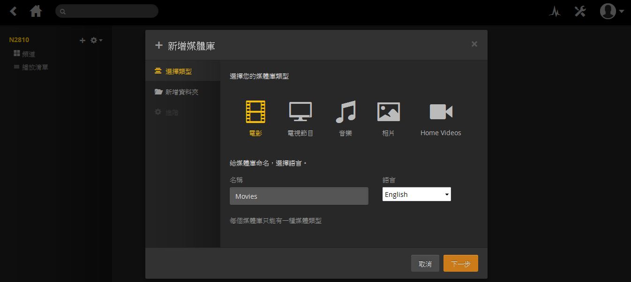The image size is (631, 282).
Task: Select the 相片 photo library type
Action: coord(388,118)
